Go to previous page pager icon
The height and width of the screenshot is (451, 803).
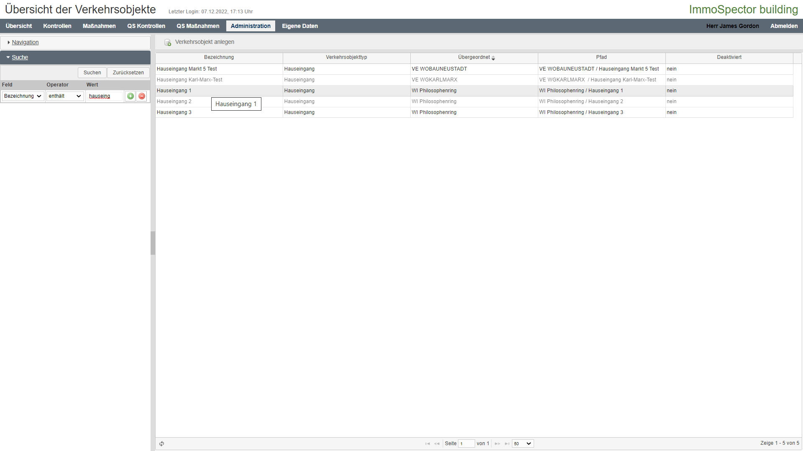(437, 443)
